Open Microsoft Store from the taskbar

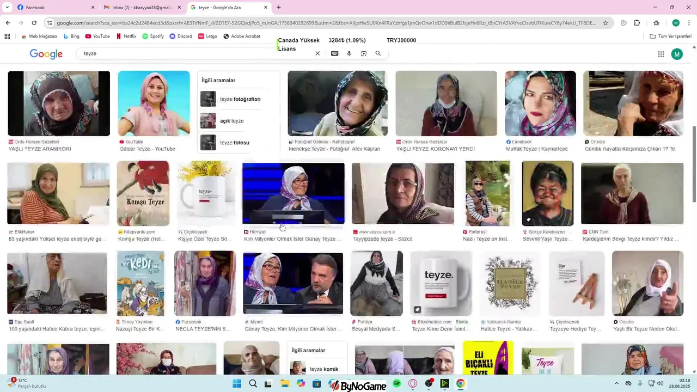[x=316, y=384]
